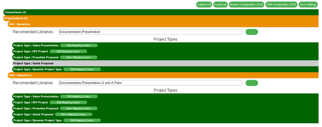Edit Mapping Query for Dynamics RFP Project
This screenshot has width=322, height=127.
(x=68, y=51)
